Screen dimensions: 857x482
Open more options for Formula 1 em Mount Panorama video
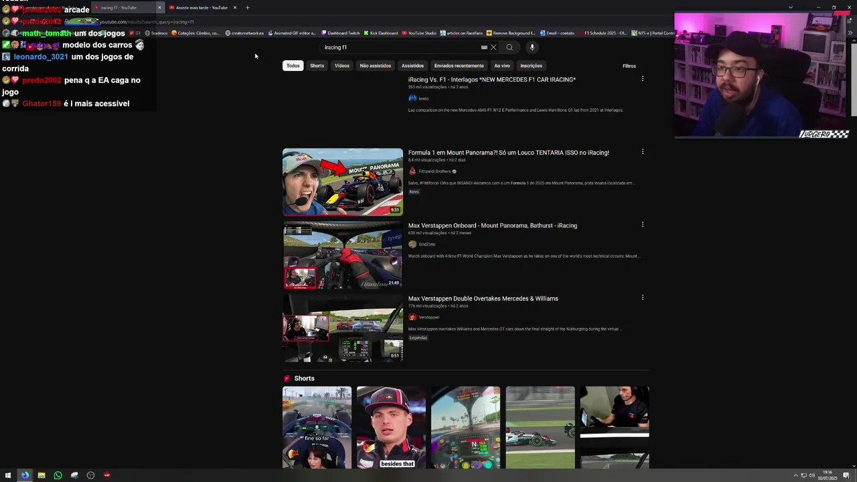click(643, 152)
